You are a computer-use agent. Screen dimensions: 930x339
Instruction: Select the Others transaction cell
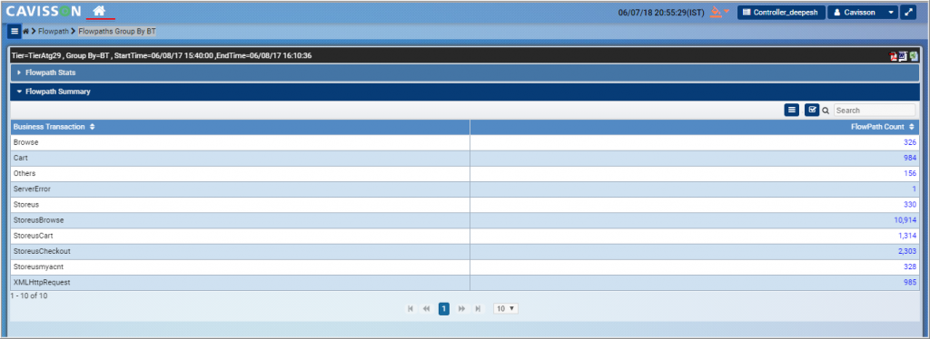(x=240, y=174)
